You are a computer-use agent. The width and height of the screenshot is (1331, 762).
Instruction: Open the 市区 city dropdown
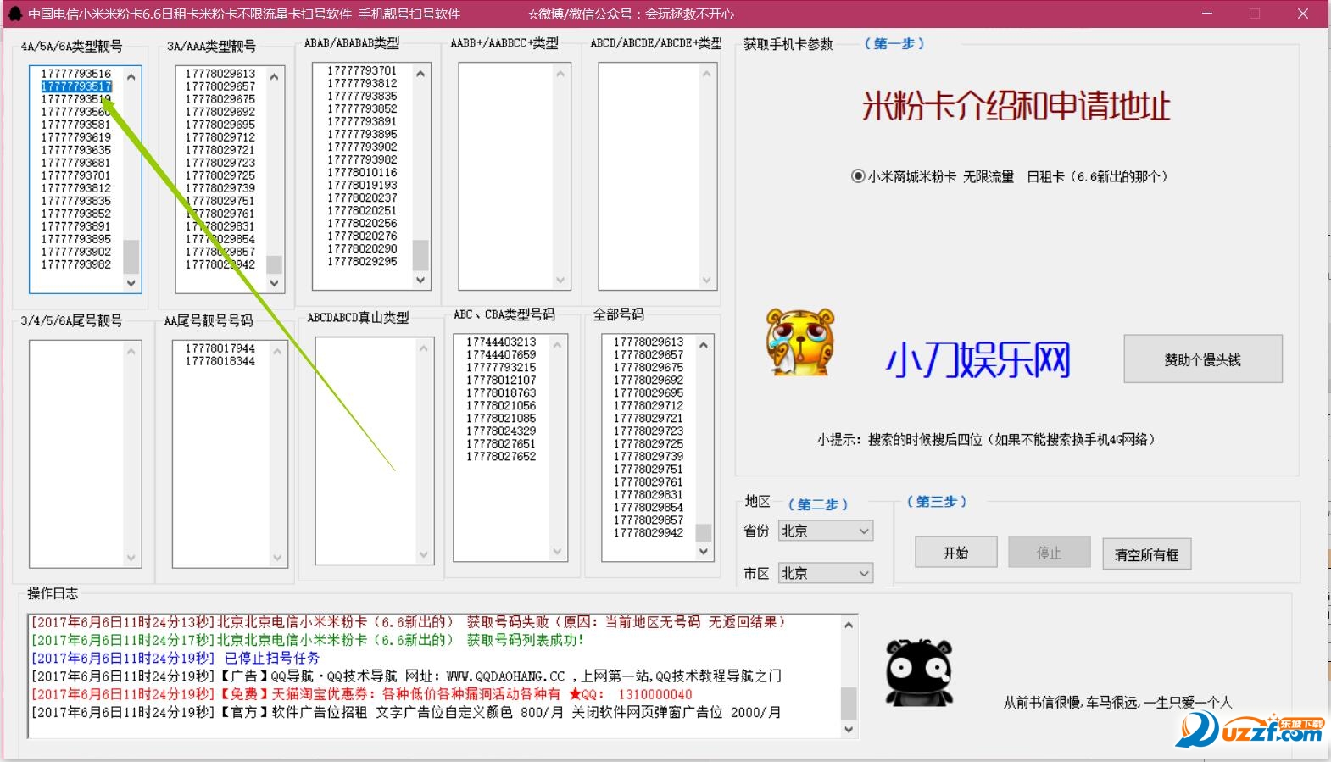click(x=826, y=573)
